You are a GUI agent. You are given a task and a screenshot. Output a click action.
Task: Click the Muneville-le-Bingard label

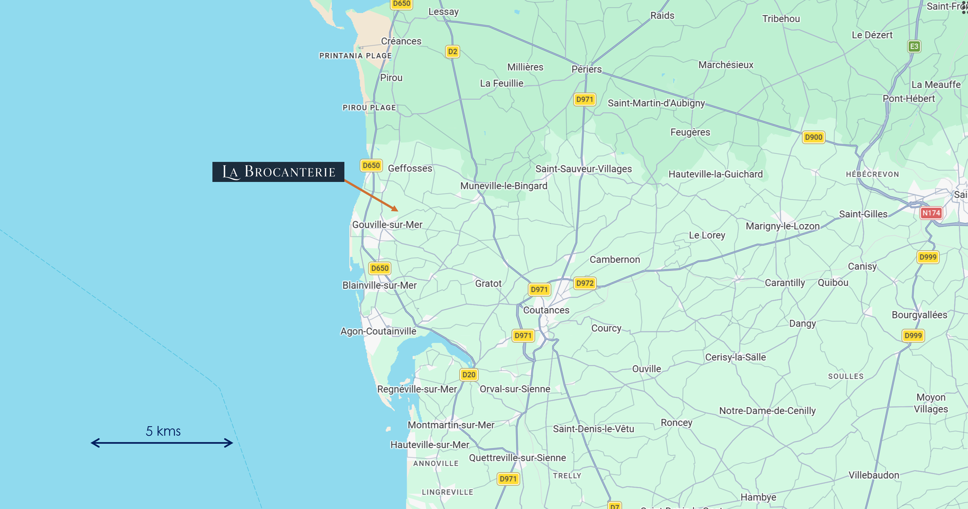pyautogui.click(x=504, y=186)
